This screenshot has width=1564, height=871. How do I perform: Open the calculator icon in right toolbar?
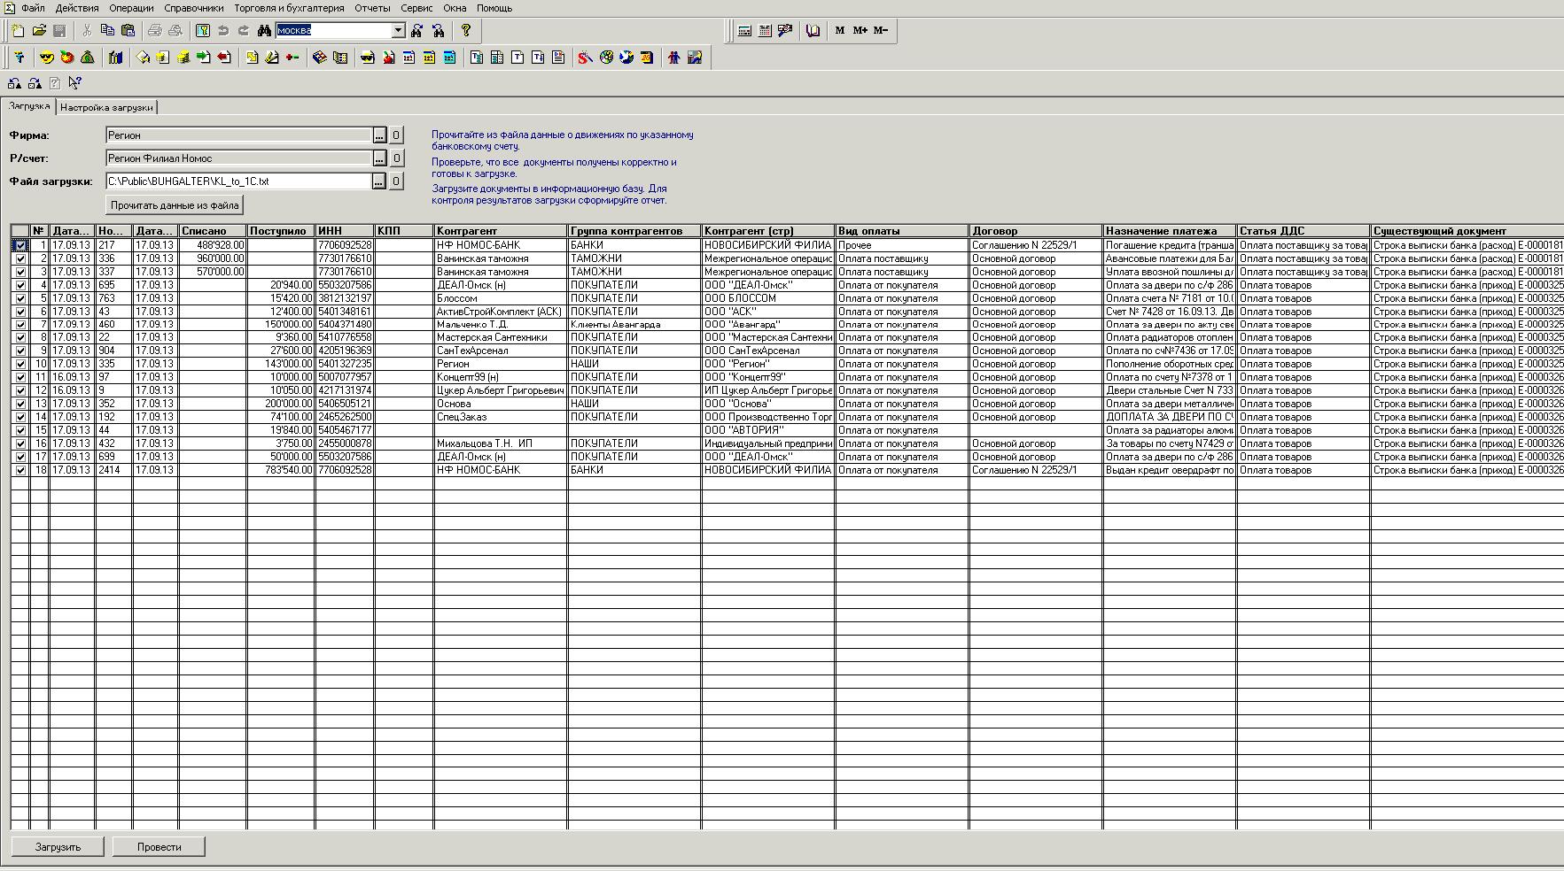pos(744,31)
